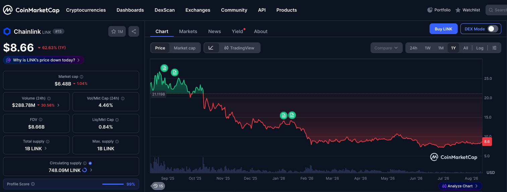The height and width of the screenshot is (192, 507).
Task: Select the Market cap toggle option
Action: [185, 48]
